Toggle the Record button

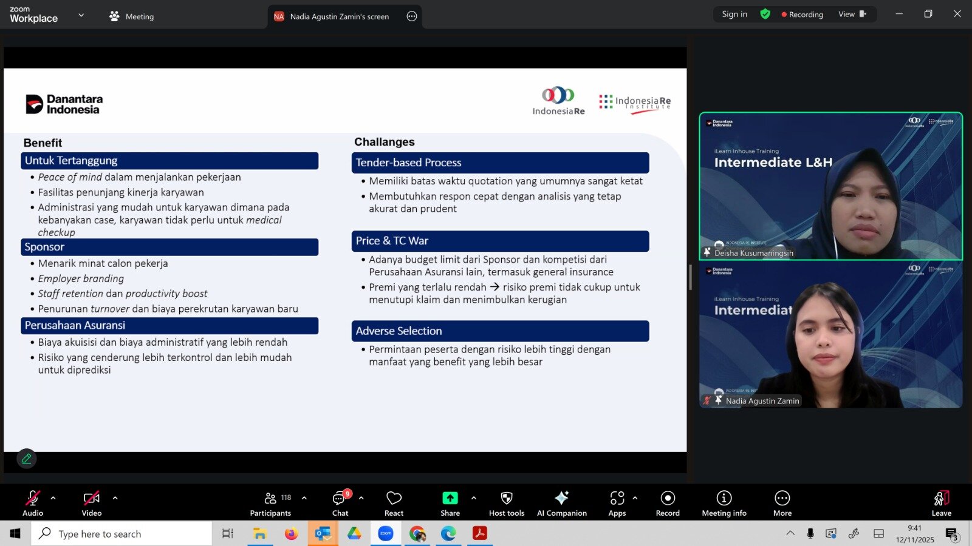click(x=668, y=504)
